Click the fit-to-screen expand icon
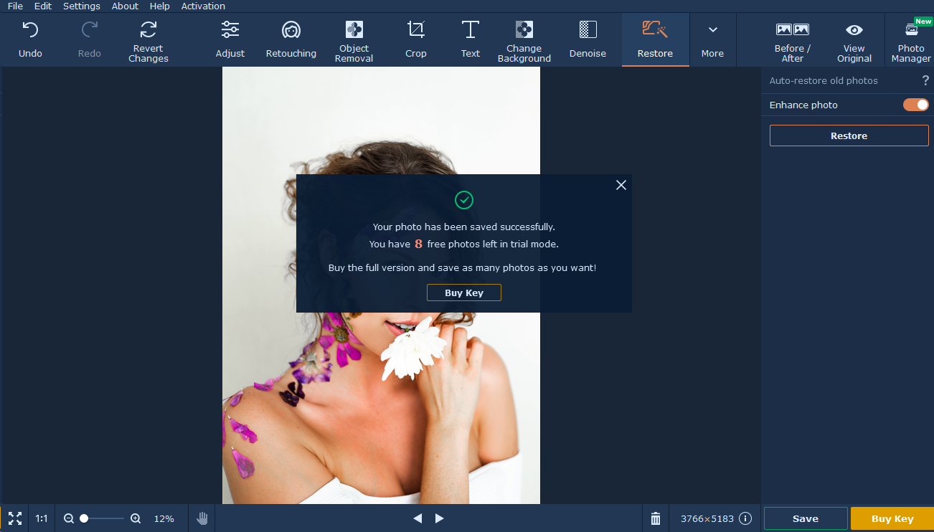Image resolution: width=934 pixels, height=532 pixels. (15, 518)
